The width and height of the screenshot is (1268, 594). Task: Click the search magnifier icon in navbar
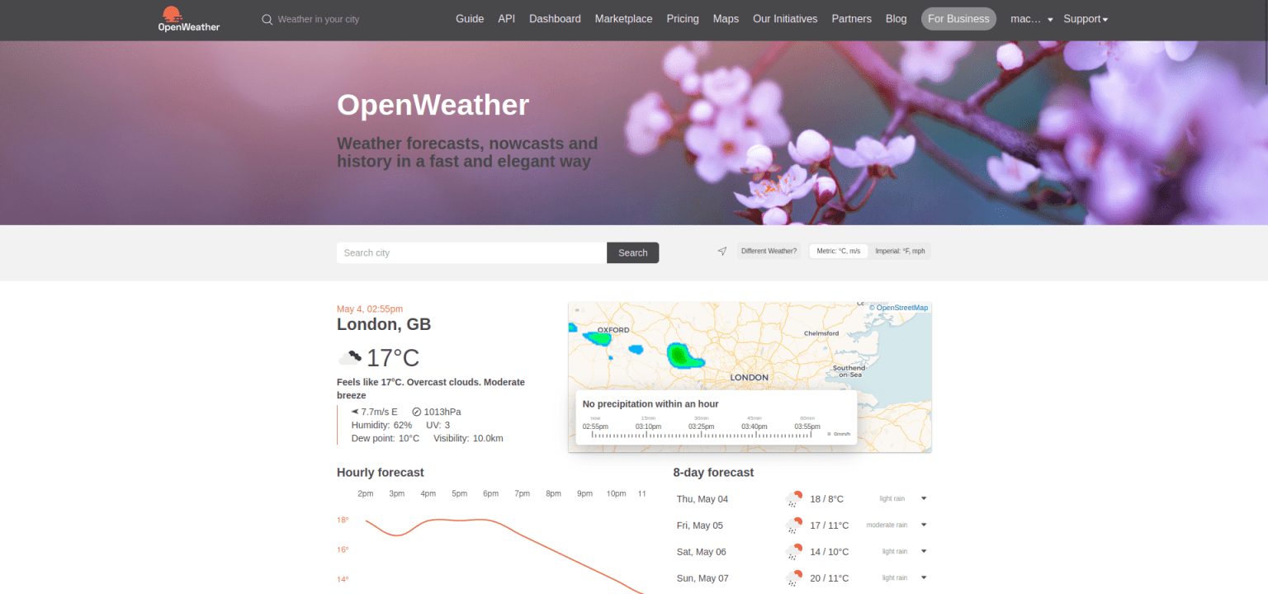(265, 19)
